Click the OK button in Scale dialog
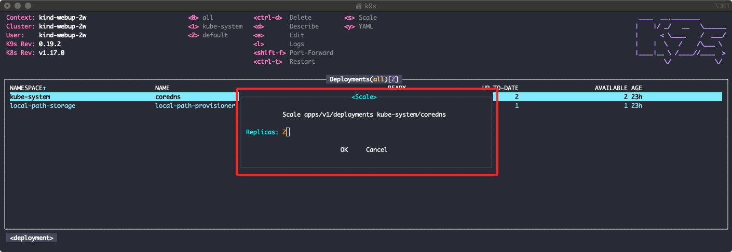Image resolution: width=732 pixels, height=252 pixels. (344, 150)
